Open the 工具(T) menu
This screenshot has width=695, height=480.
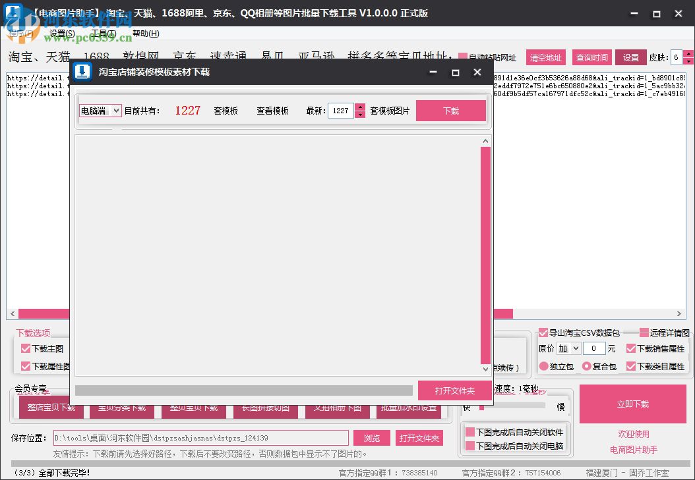[105, 33]
